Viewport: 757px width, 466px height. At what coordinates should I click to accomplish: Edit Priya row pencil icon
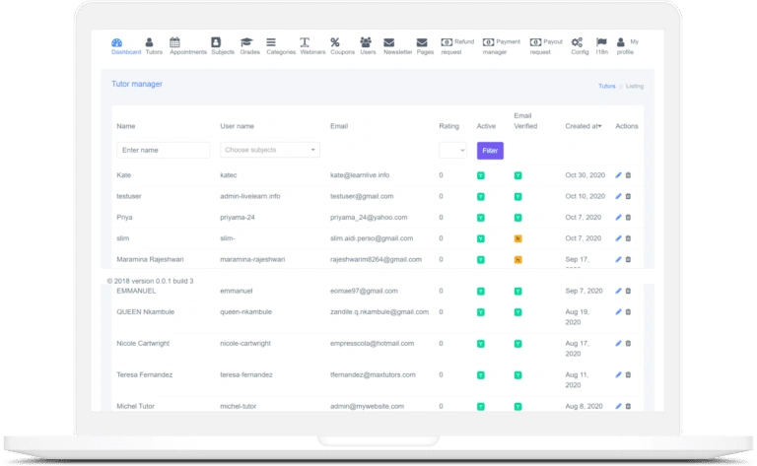(618, 217)
